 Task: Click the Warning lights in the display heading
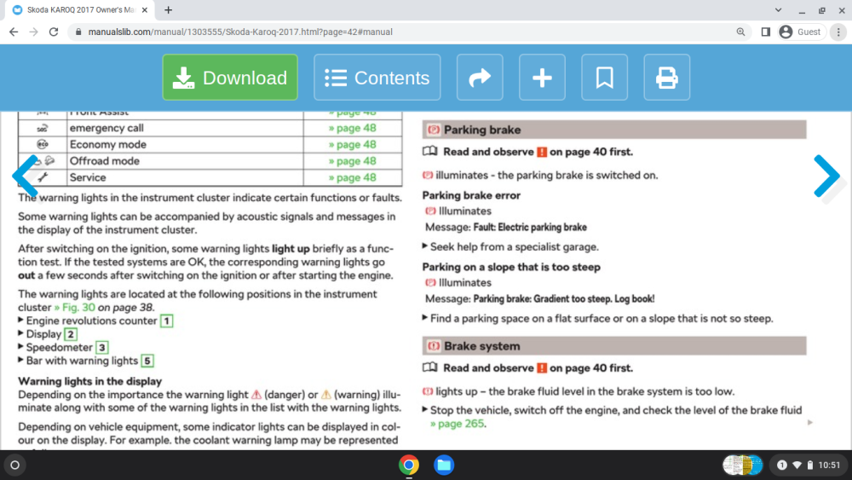click(89, 381)
